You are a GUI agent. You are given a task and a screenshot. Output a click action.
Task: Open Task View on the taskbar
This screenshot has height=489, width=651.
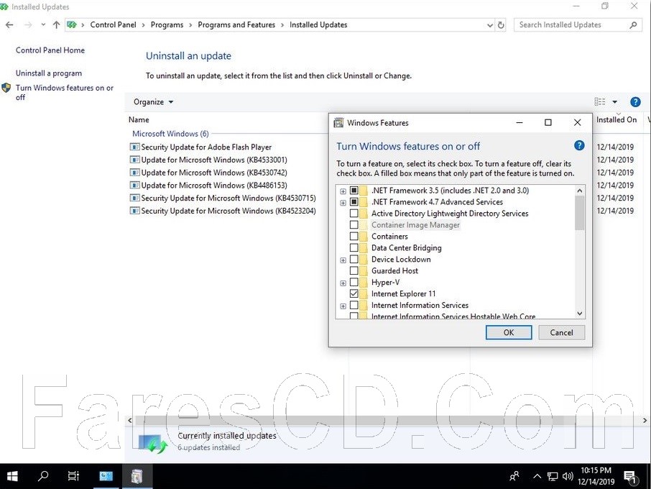point(73,476)
